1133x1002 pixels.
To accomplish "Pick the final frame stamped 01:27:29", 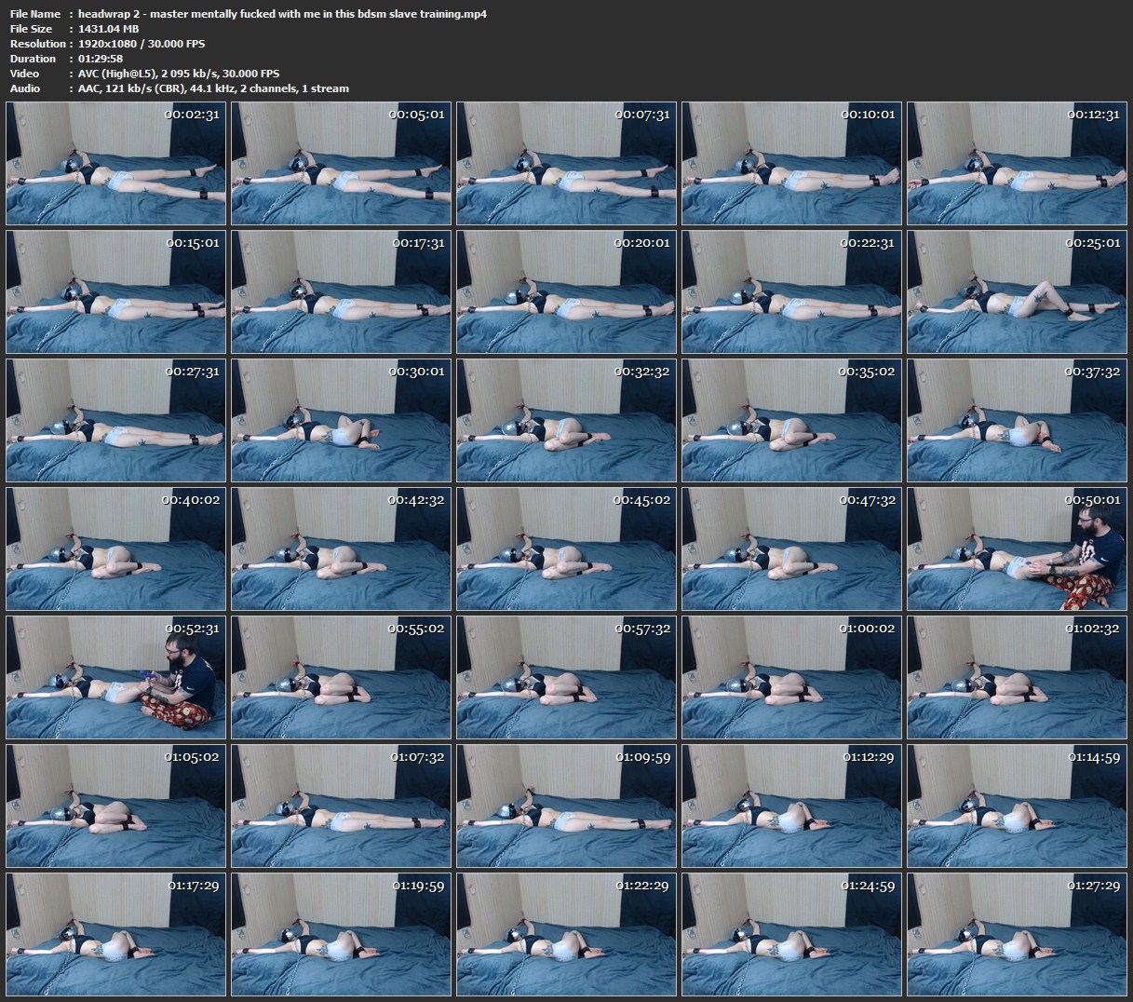I will click(x=1018, y=934).
